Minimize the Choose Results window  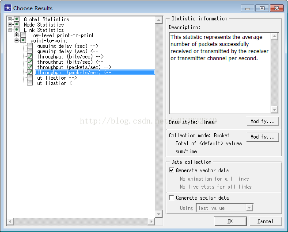coord(247,8)
